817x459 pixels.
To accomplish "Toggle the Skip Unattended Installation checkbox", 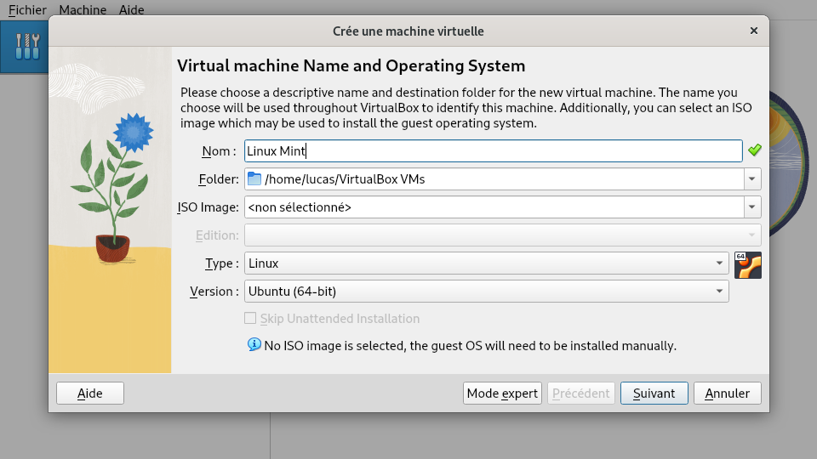I will click(250, 319).
